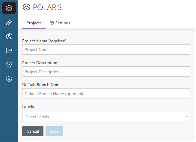Image resolution: width=196 pixels, height=142 pixels.
Task: Expand the Labels dropdown arrow
Action: pos(187,117)
